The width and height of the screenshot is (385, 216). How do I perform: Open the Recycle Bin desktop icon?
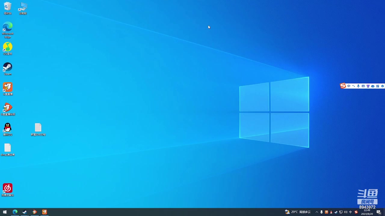8,8
